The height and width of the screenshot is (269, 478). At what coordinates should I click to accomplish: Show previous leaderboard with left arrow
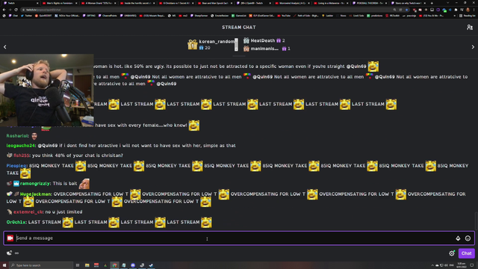click(5, 47)
